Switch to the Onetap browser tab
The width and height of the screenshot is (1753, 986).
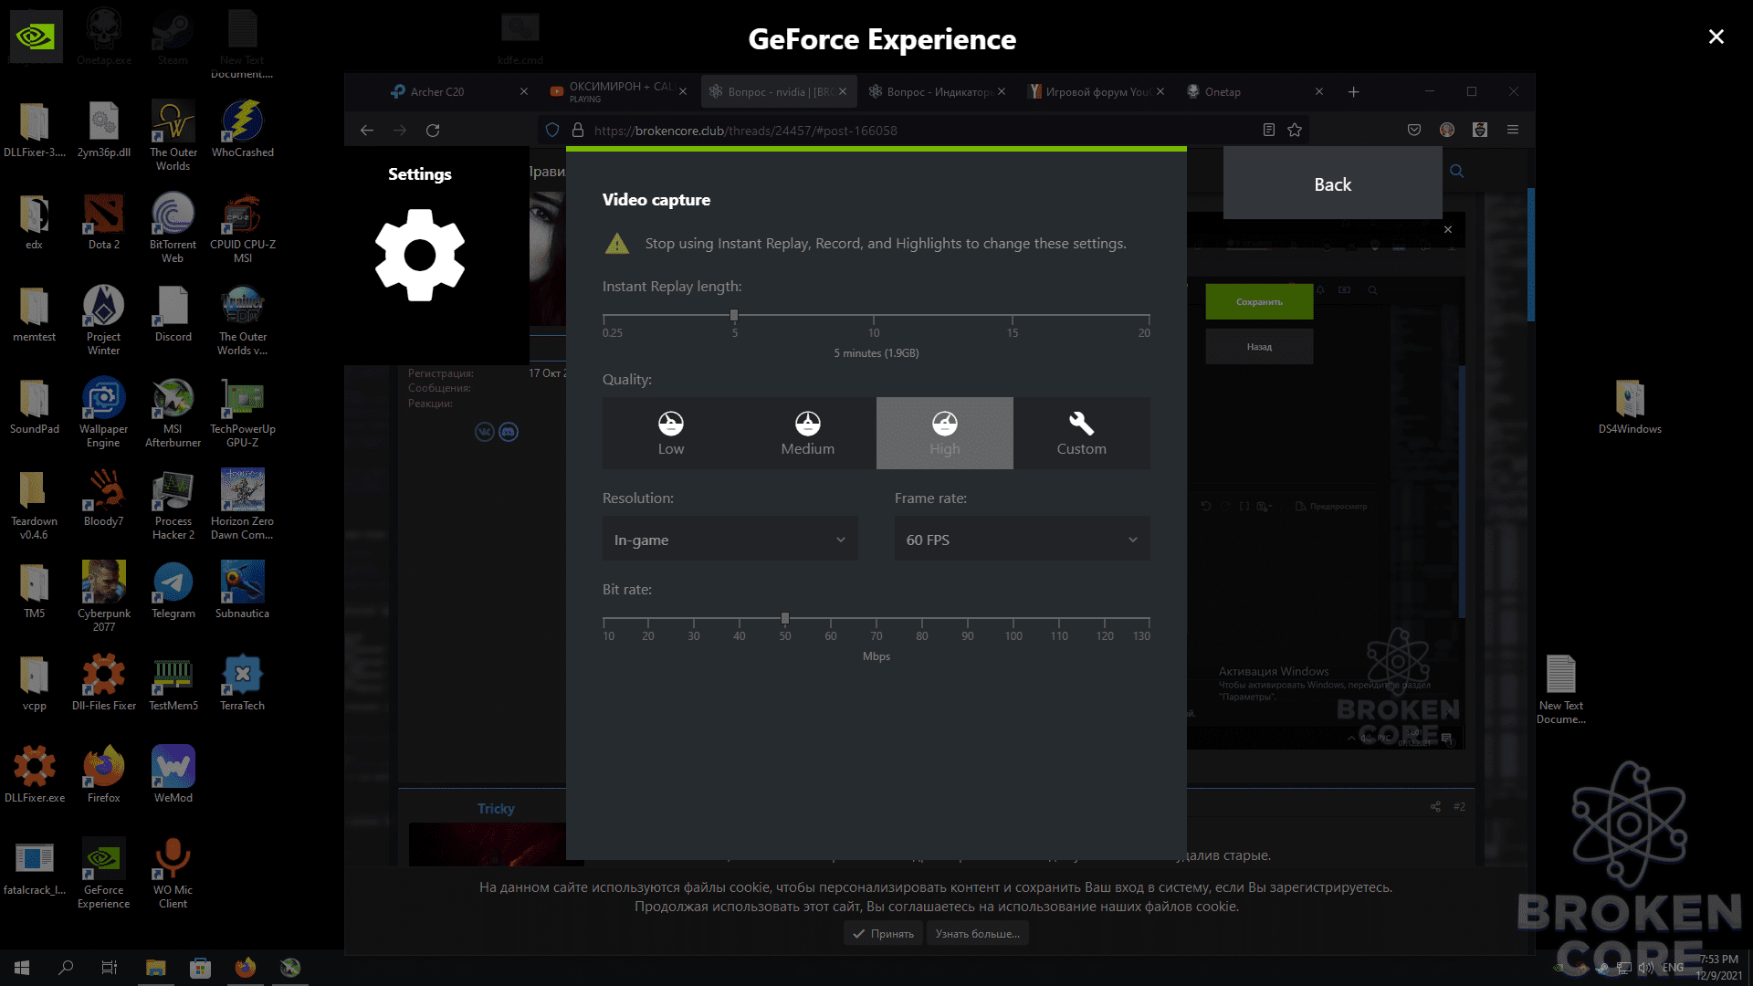coord(1253,92)
